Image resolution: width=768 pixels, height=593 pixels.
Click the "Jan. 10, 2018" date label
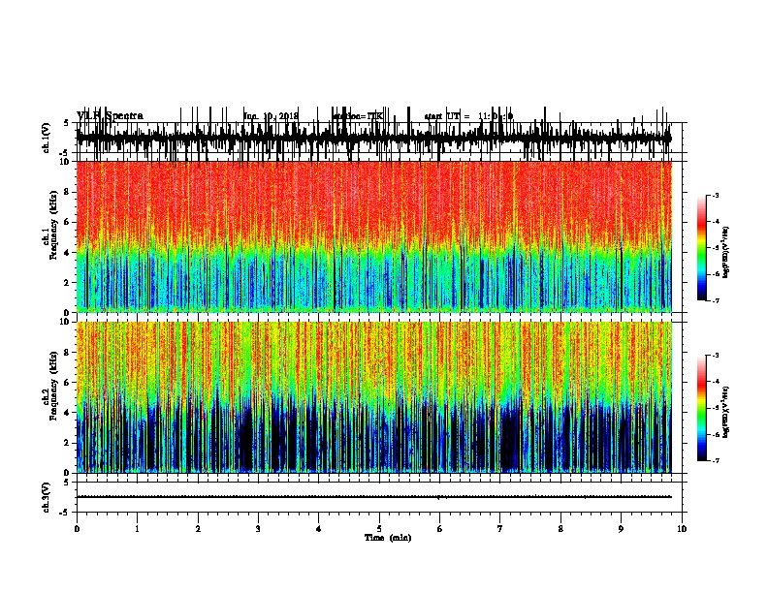click(x=271, y=116)
